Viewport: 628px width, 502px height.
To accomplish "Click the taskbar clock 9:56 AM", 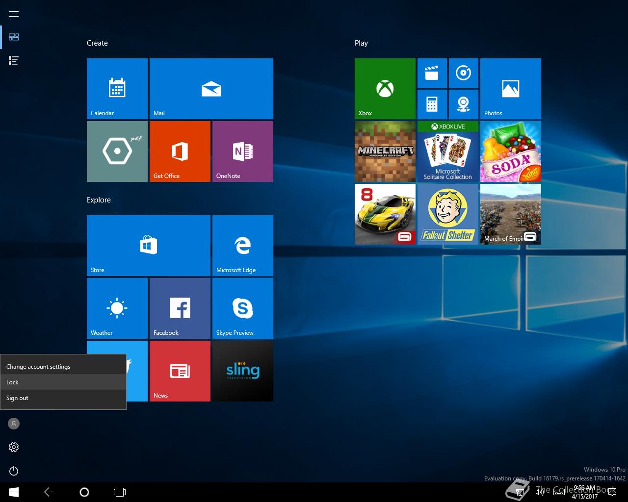I will (584, 492).
